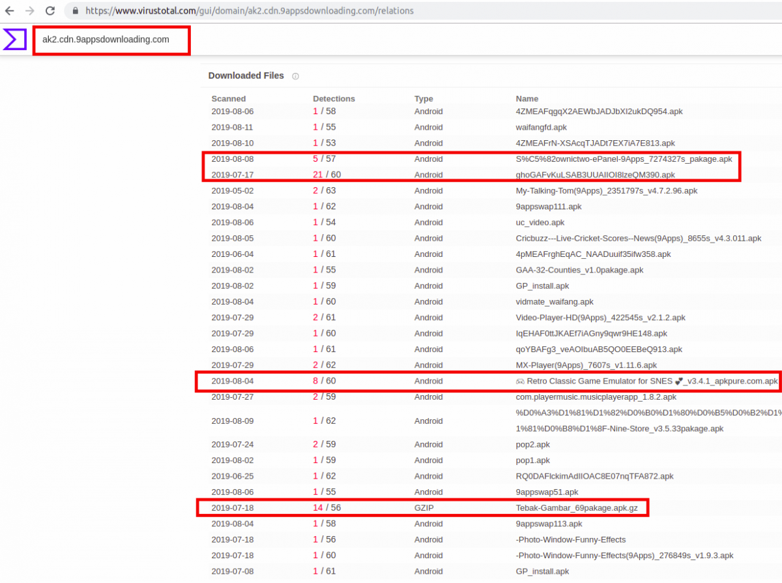Click the browser forward arrow

[29, 11]
